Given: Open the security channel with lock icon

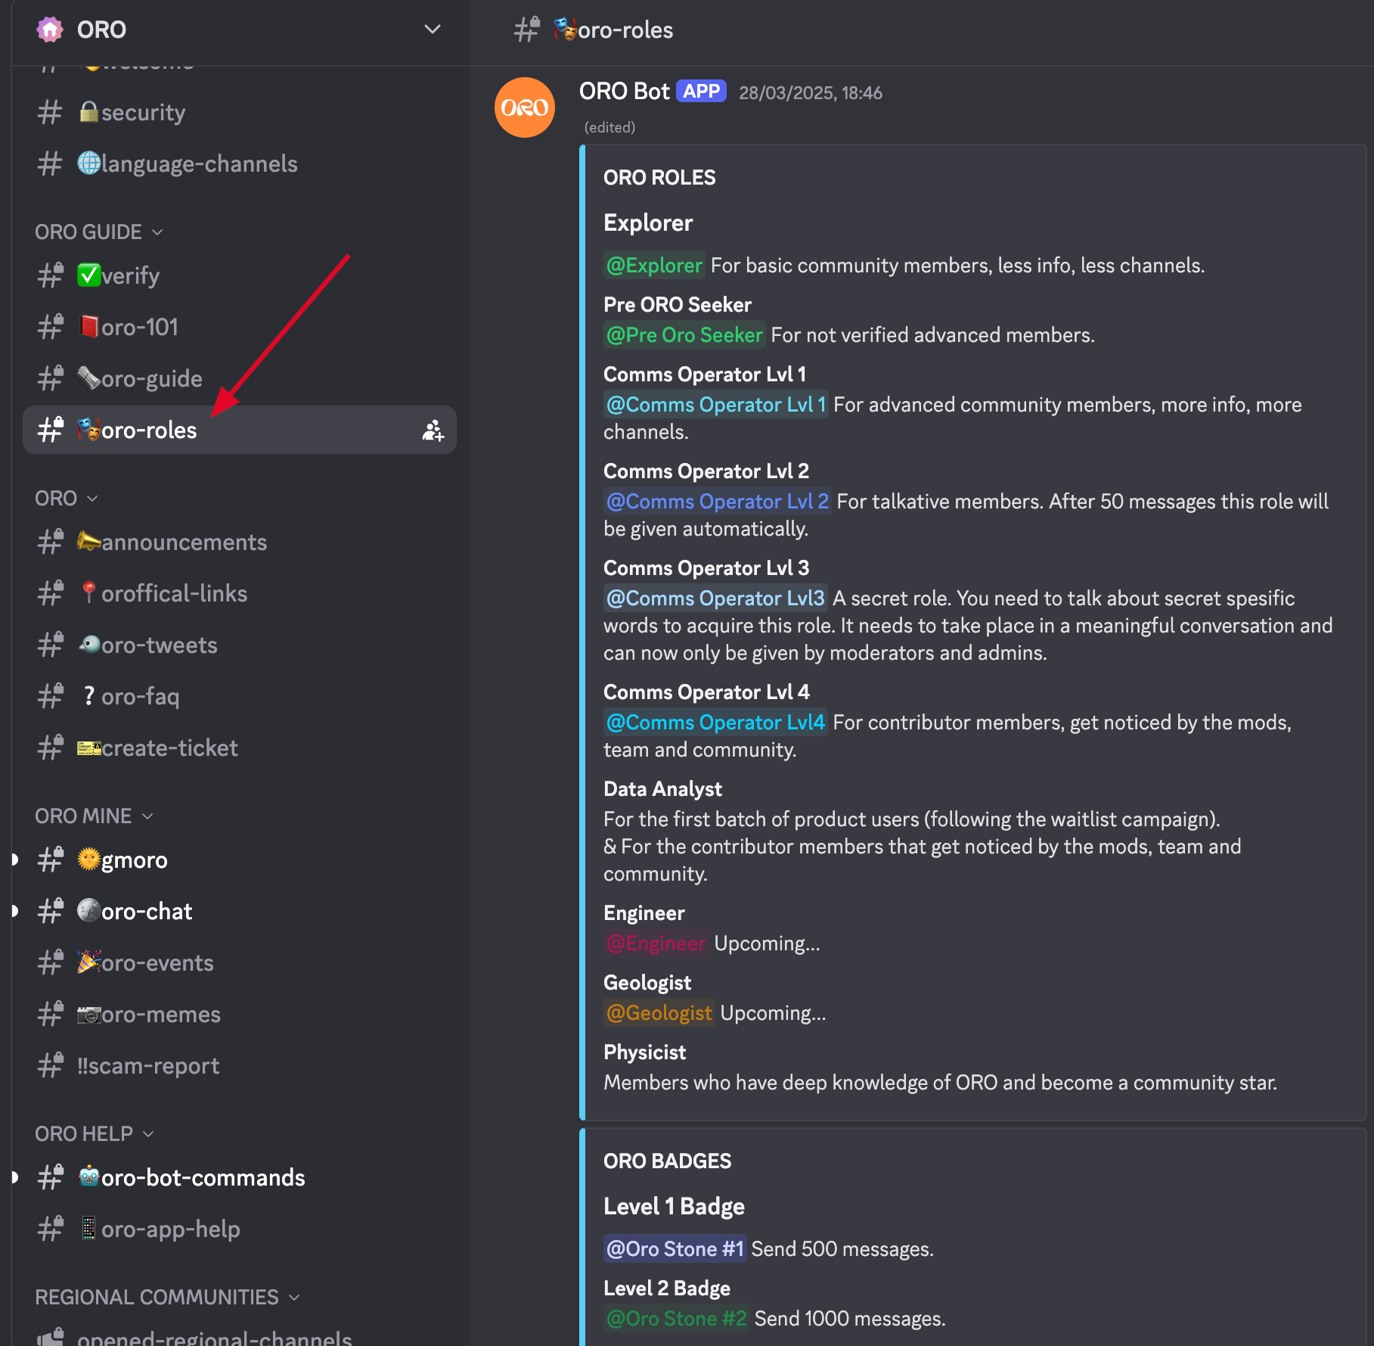Looking at the screenshot, I should 142,112.
